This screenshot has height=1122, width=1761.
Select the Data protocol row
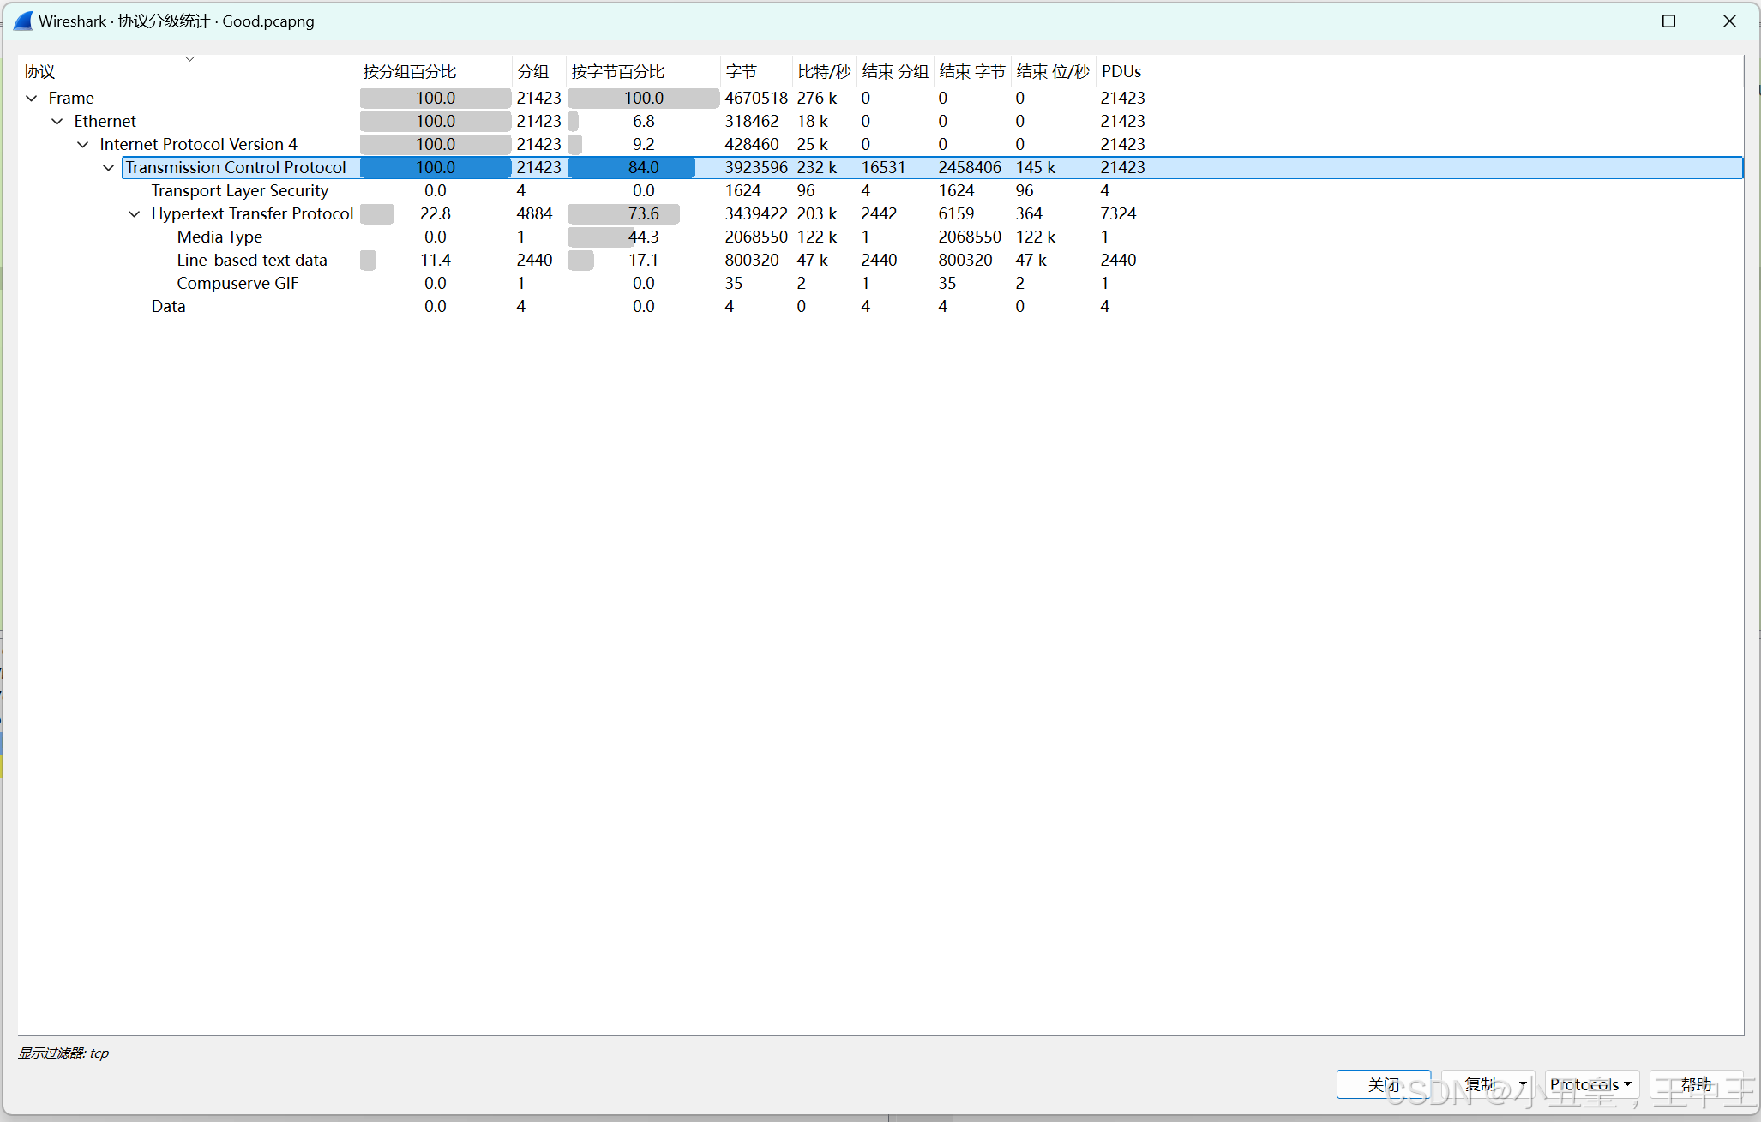880,307
